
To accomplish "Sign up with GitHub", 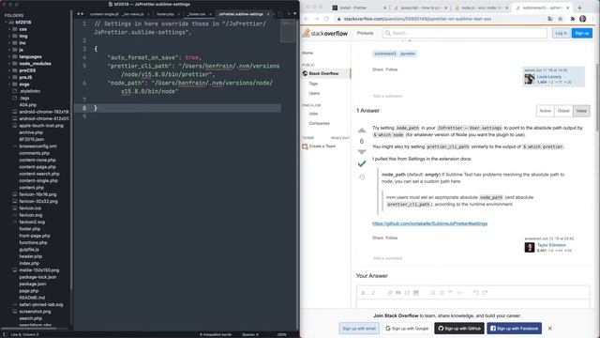I will [x=459, y=329].
